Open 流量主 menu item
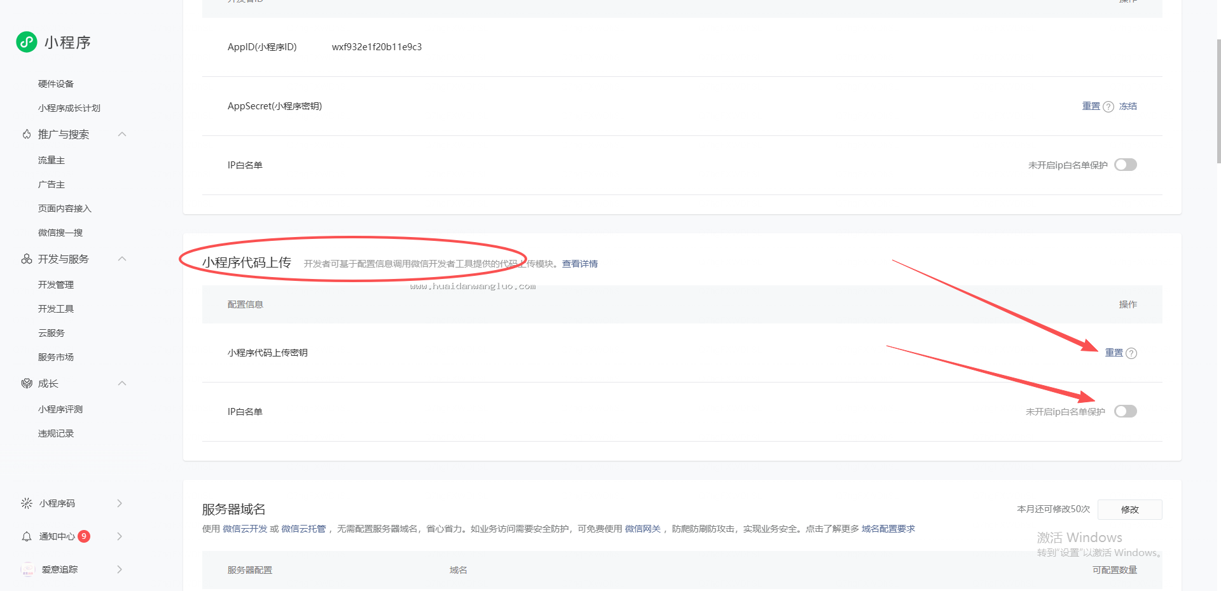This screenshot has width=1221, height=591. [x=52, y=160]
